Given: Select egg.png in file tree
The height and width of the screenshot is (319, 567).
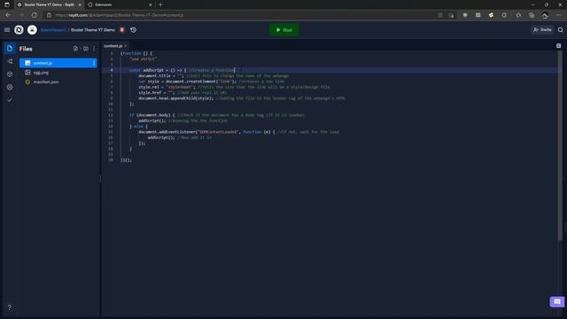Looking at the screenshot, I should [58, 73].
